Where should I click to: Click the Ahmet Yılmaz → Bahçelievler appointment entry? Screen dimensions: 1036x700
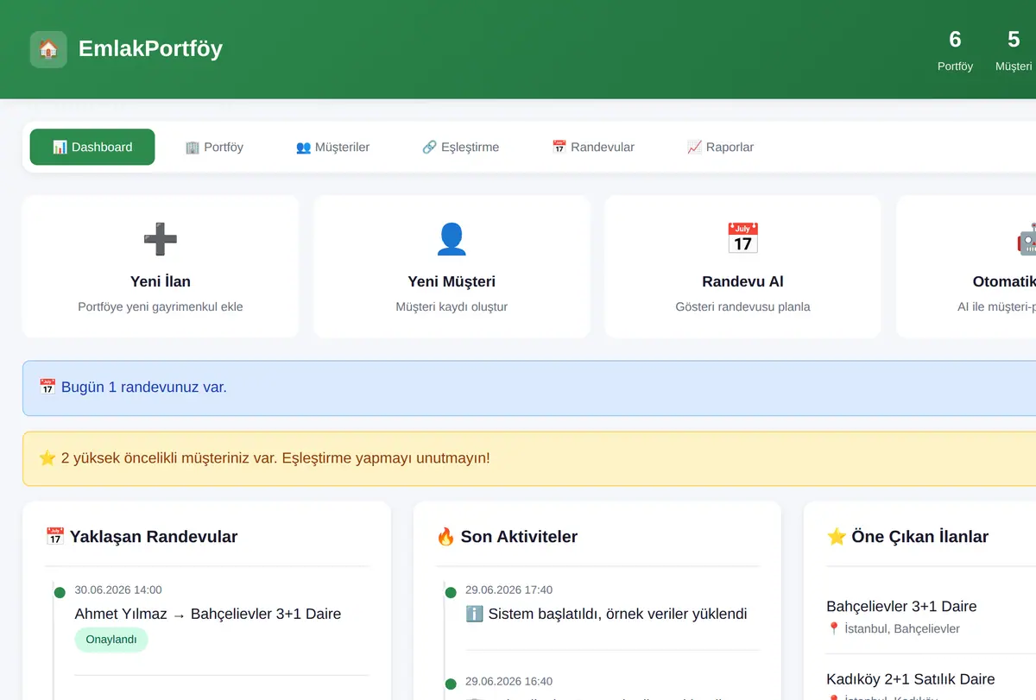click(208, 615)
